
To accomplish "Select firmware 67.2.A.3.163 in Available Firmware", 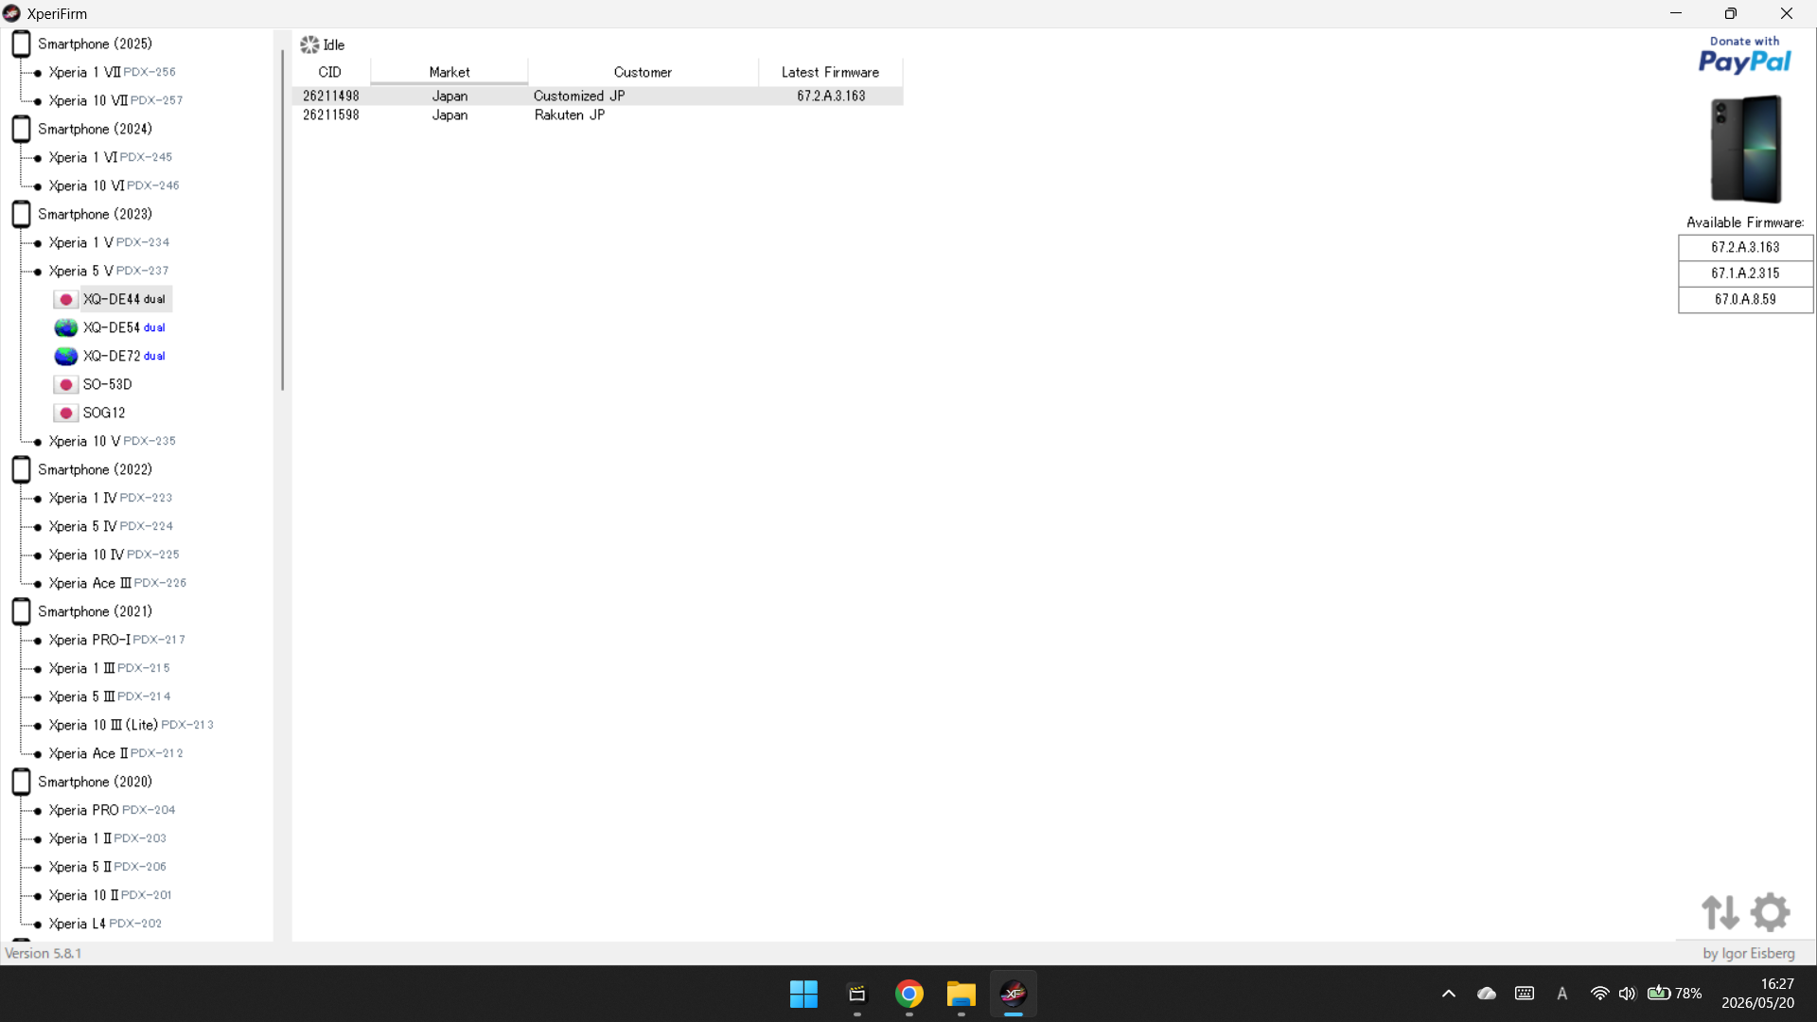I will [x=1745, y=247].
